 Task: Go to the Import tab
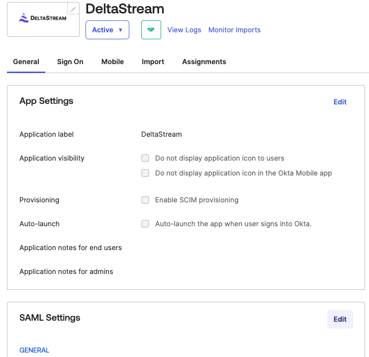pos(153,62)
